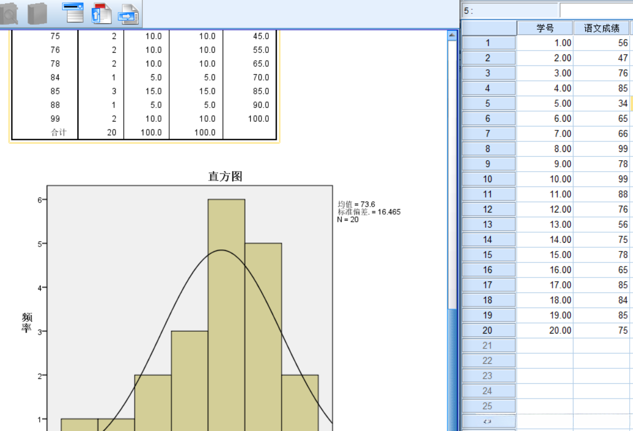Click 学号 cell '17.00'

pos(545,285)
